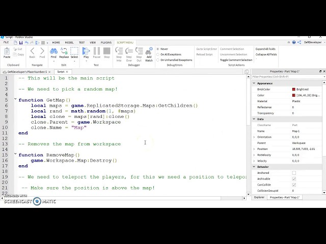Click the Cut scissors icon
Screen dimensions: 326x244
(15, 49)
